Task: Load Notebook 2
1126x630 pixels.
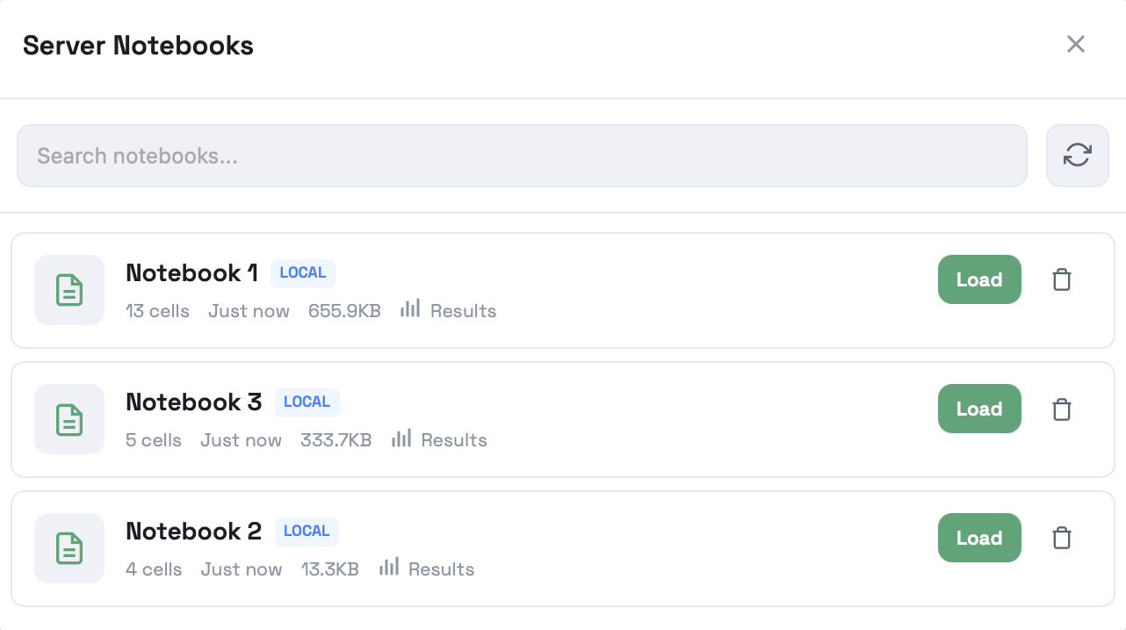Action: point(979,538)
